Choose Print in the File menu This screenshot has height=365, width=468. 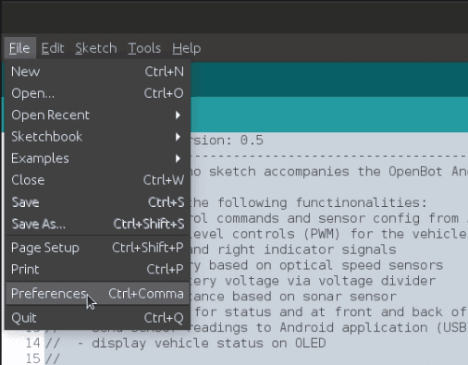97,269
